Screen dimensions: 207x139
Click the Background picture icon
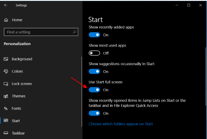pos(6,59)
